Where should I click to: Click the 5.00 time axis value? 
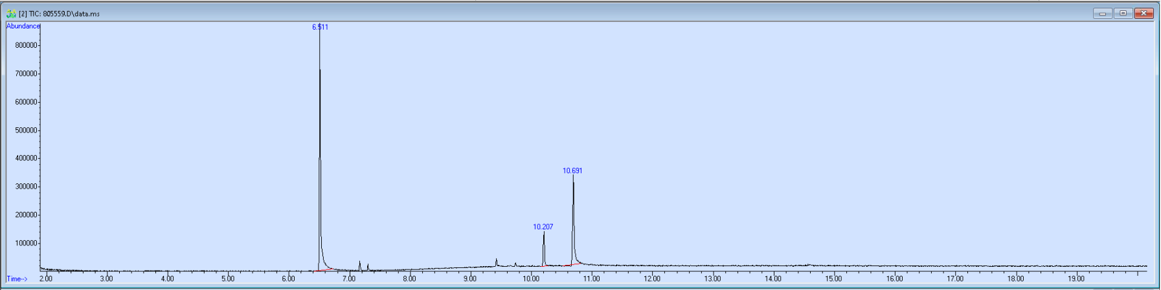point(228,279)
